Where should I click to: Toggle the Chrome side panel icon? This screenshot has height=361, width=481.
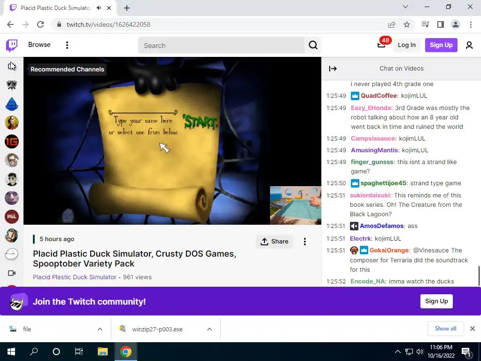(x=441, y=24)
